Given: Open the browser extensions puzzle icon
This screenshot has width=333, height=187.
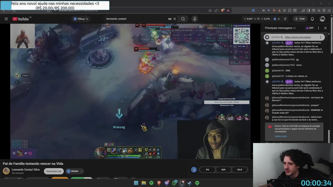Looking at the screenshot, I should point(290,10).
